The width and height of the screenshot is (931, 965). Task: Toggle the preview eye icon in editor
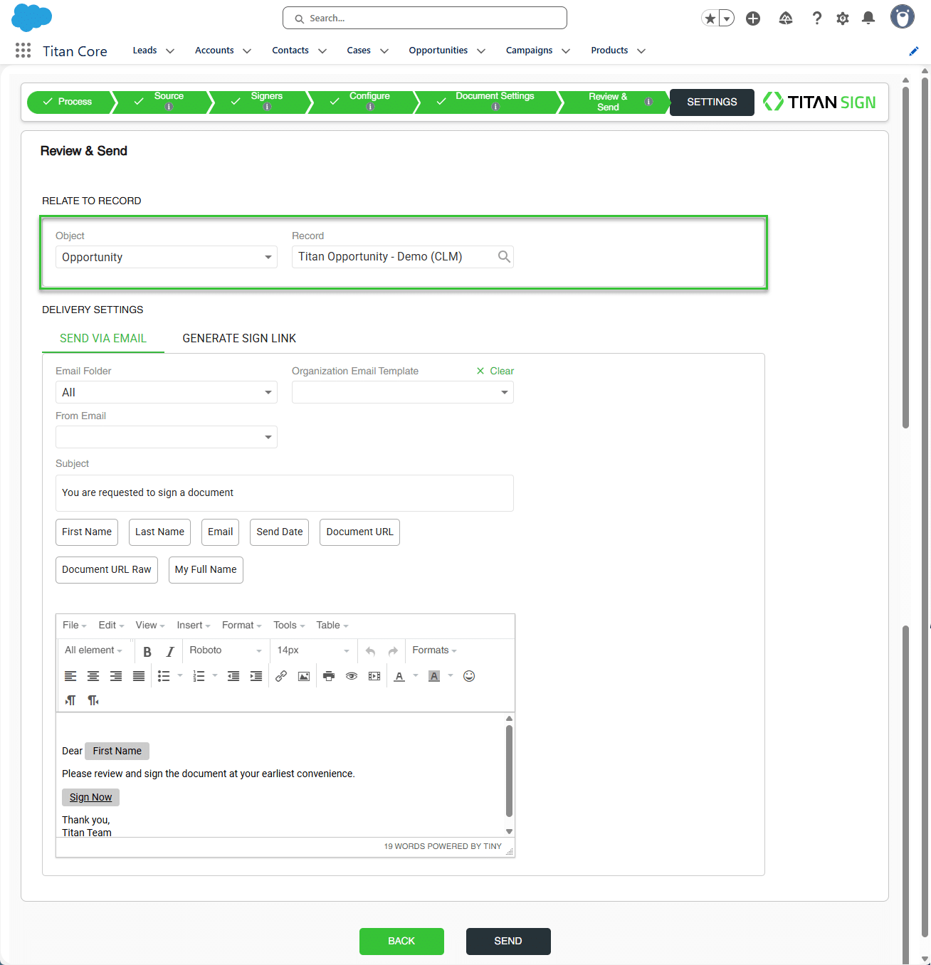tap(352, 676)
